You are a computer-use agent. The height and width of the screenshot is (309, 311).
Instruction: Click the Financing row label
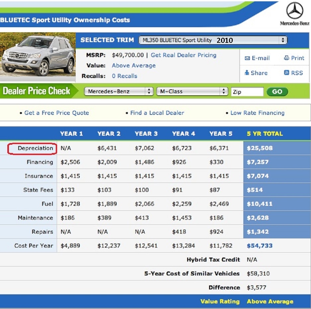[40, 162]
